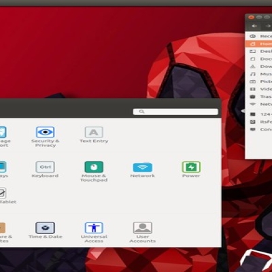The image size is (272, 272).
Task: Open the 124 GB volume in Files
Action: (258, 114)
